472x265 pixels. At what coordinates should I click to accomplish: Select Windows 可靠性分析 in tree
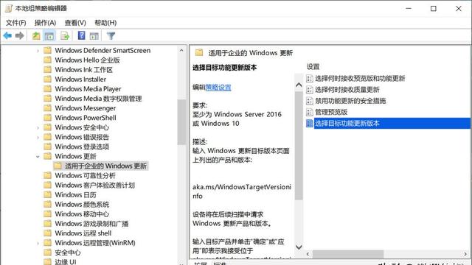coord(85,175)
